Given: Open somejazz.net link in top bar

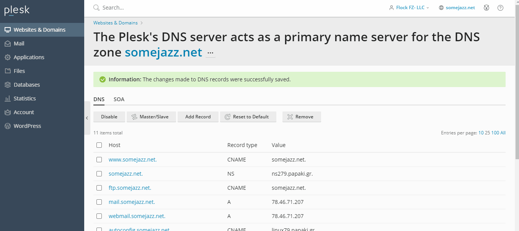Looking at the screenshot, I should point(460,8).
